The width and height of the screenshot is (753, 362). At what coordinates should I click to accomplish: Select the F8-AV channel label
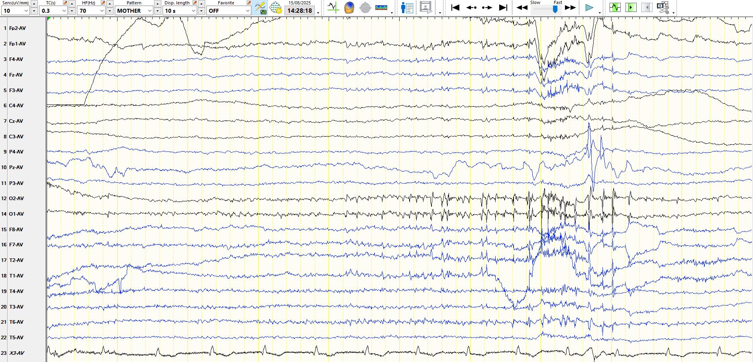(16, 230)
